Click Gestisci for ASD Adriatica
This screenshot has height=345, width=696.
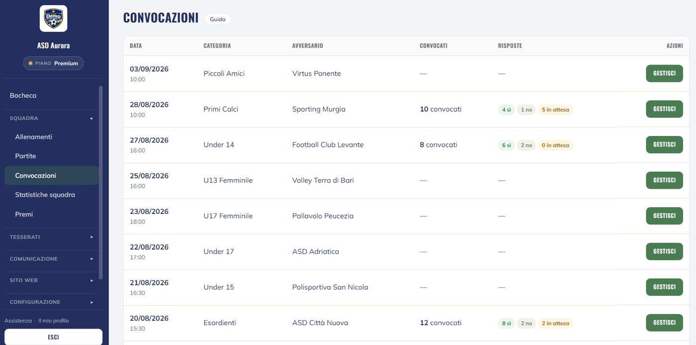664,252
